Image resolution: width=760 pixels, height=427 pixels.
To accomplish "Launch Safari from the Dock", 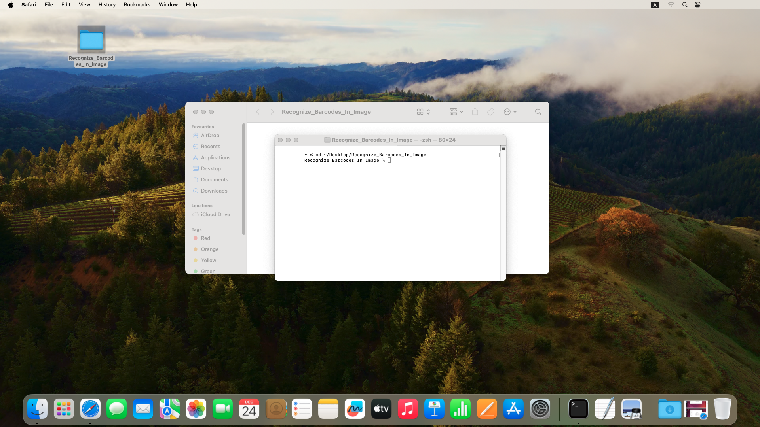I will (x=90, y=409).
